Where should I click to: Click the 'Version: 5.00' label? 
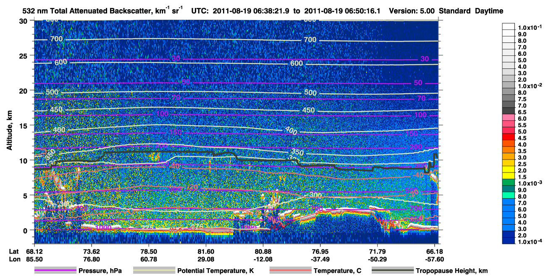tap(412, 11)
